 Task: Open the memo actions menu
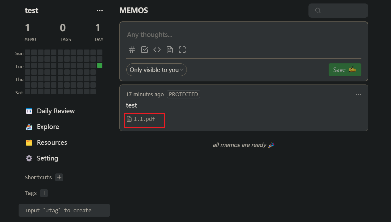point(358,94)
